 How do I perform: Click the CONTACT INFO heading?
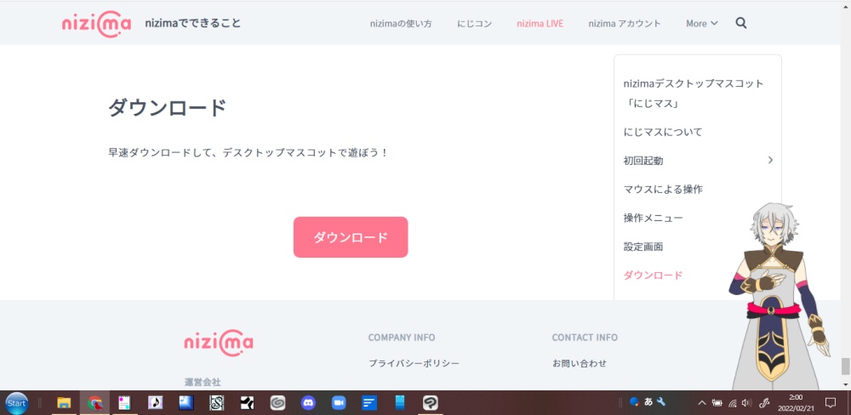coord(585,338)
